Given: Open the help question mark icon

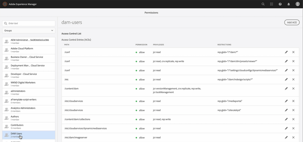Looking at the screenshot, I should click(x=280, y=4).
